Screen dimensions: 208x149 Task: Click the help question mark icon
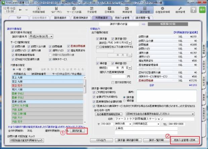pos(193,10)
